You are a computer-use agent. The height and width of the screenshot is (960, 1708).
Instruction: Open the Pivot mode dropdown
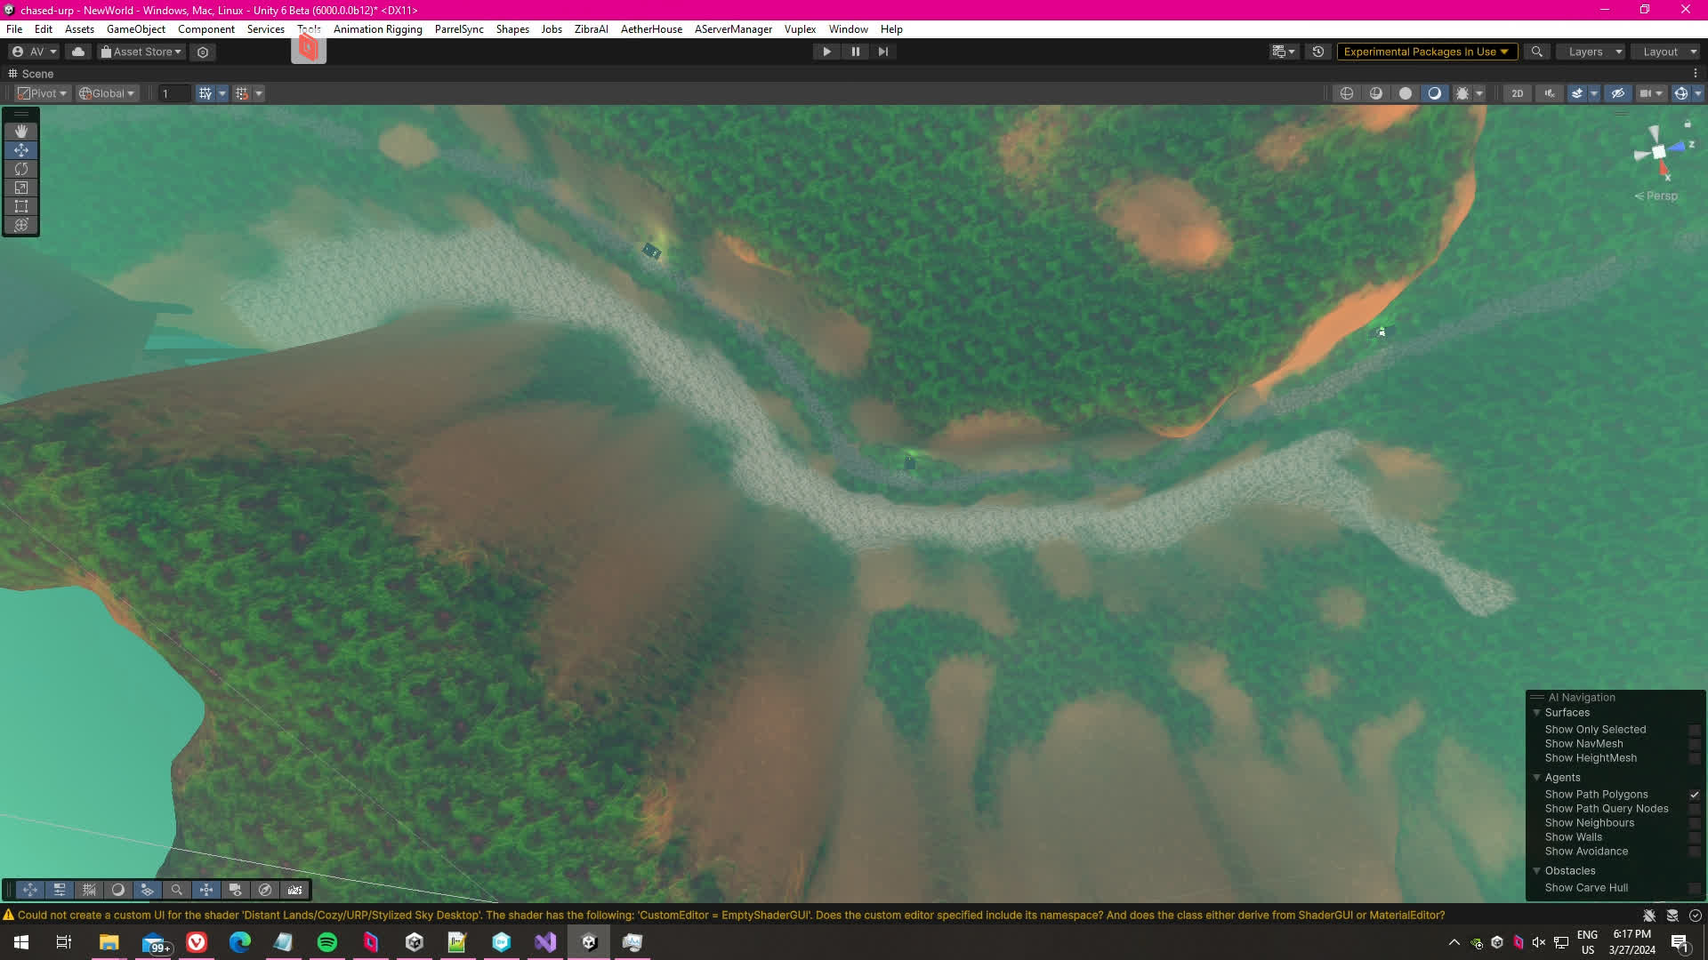coord(43,93)
